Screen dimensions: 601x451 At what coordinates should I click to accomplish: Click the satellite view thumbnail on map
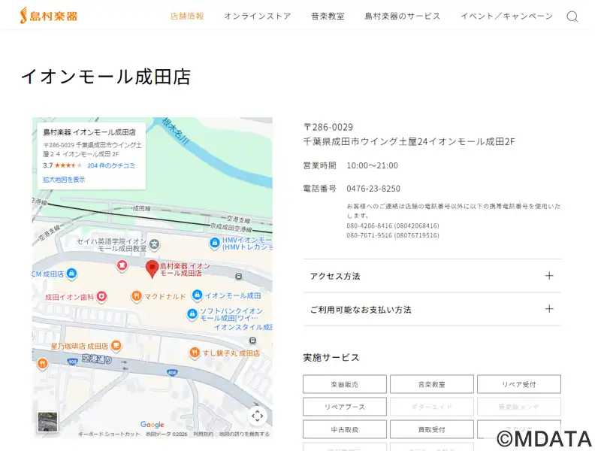[x=47, y=422]
